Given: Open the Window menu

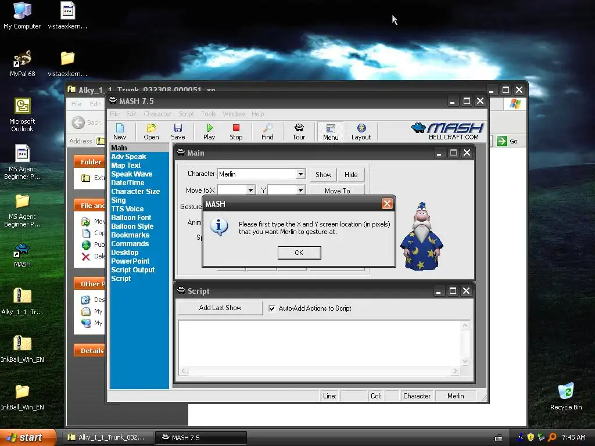Looking at the screenshot, I should point(234,114).
